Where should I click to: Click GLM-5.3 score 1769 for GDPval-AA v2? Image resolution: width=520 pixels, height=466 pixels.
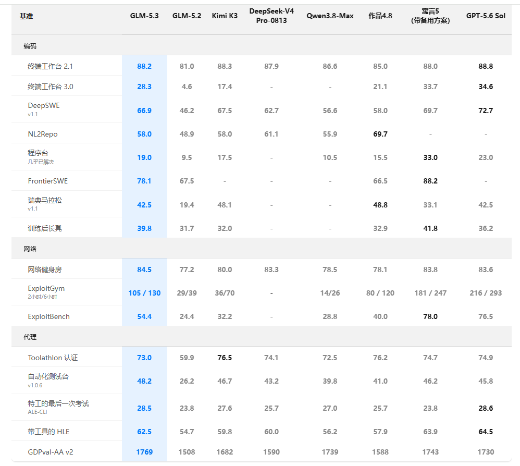click(x=144, y=452)
